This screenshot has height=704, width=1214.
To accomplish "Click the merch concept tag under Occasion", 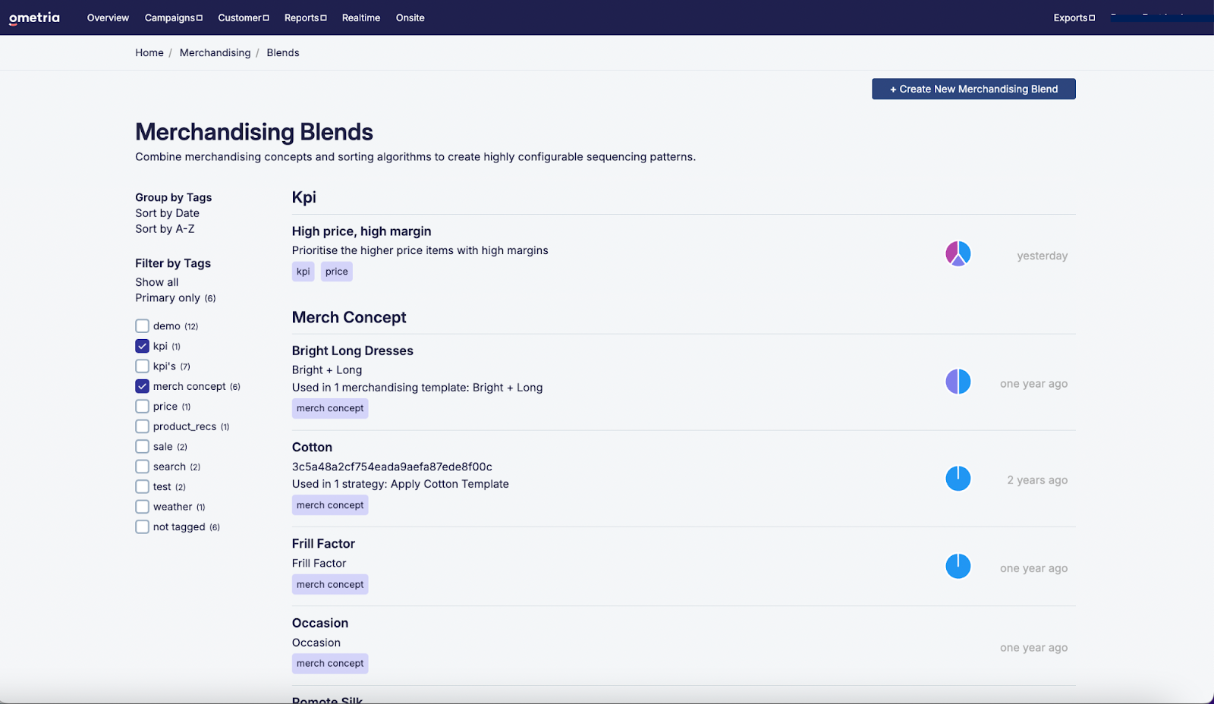I will tap(329, 663).
